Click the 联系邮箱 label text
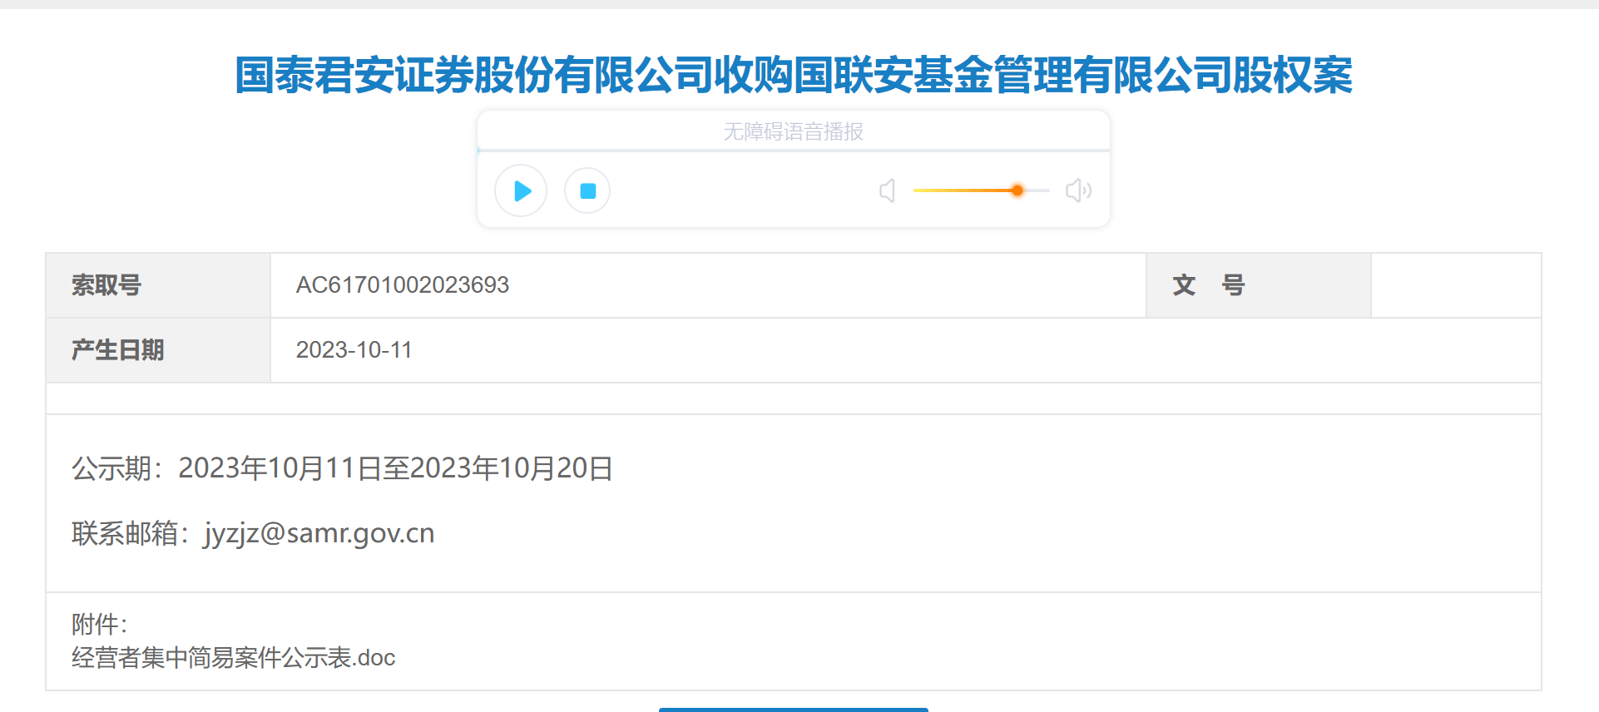1599x712 pixels. [x=125, y=533]
